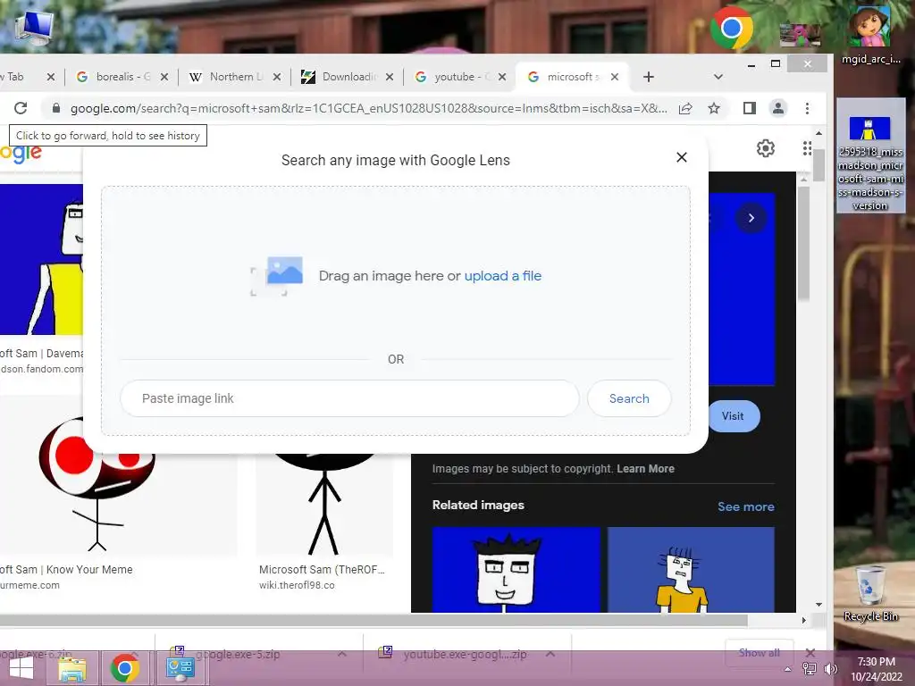Close the microsoft sam tab
Viewport: 915px width, 686px height.
click(x=615, y=77)
